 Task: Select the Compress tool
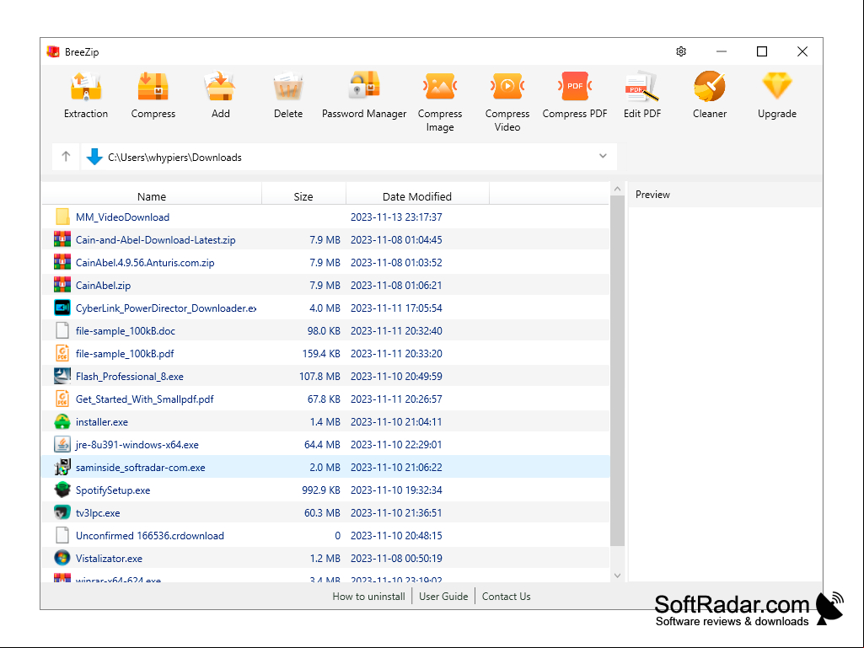[153, 94]
